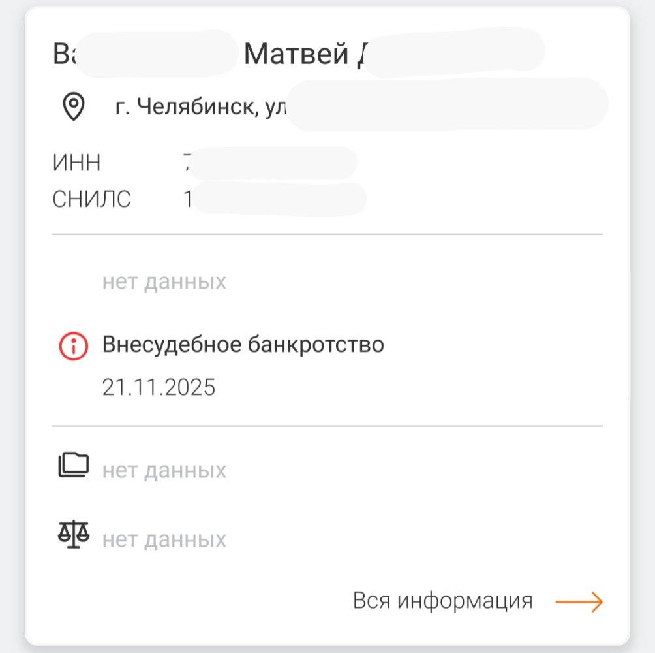Click the exclamation mark inside the red circle
Screen dimensions: 655x653
[x=74, y=345]
